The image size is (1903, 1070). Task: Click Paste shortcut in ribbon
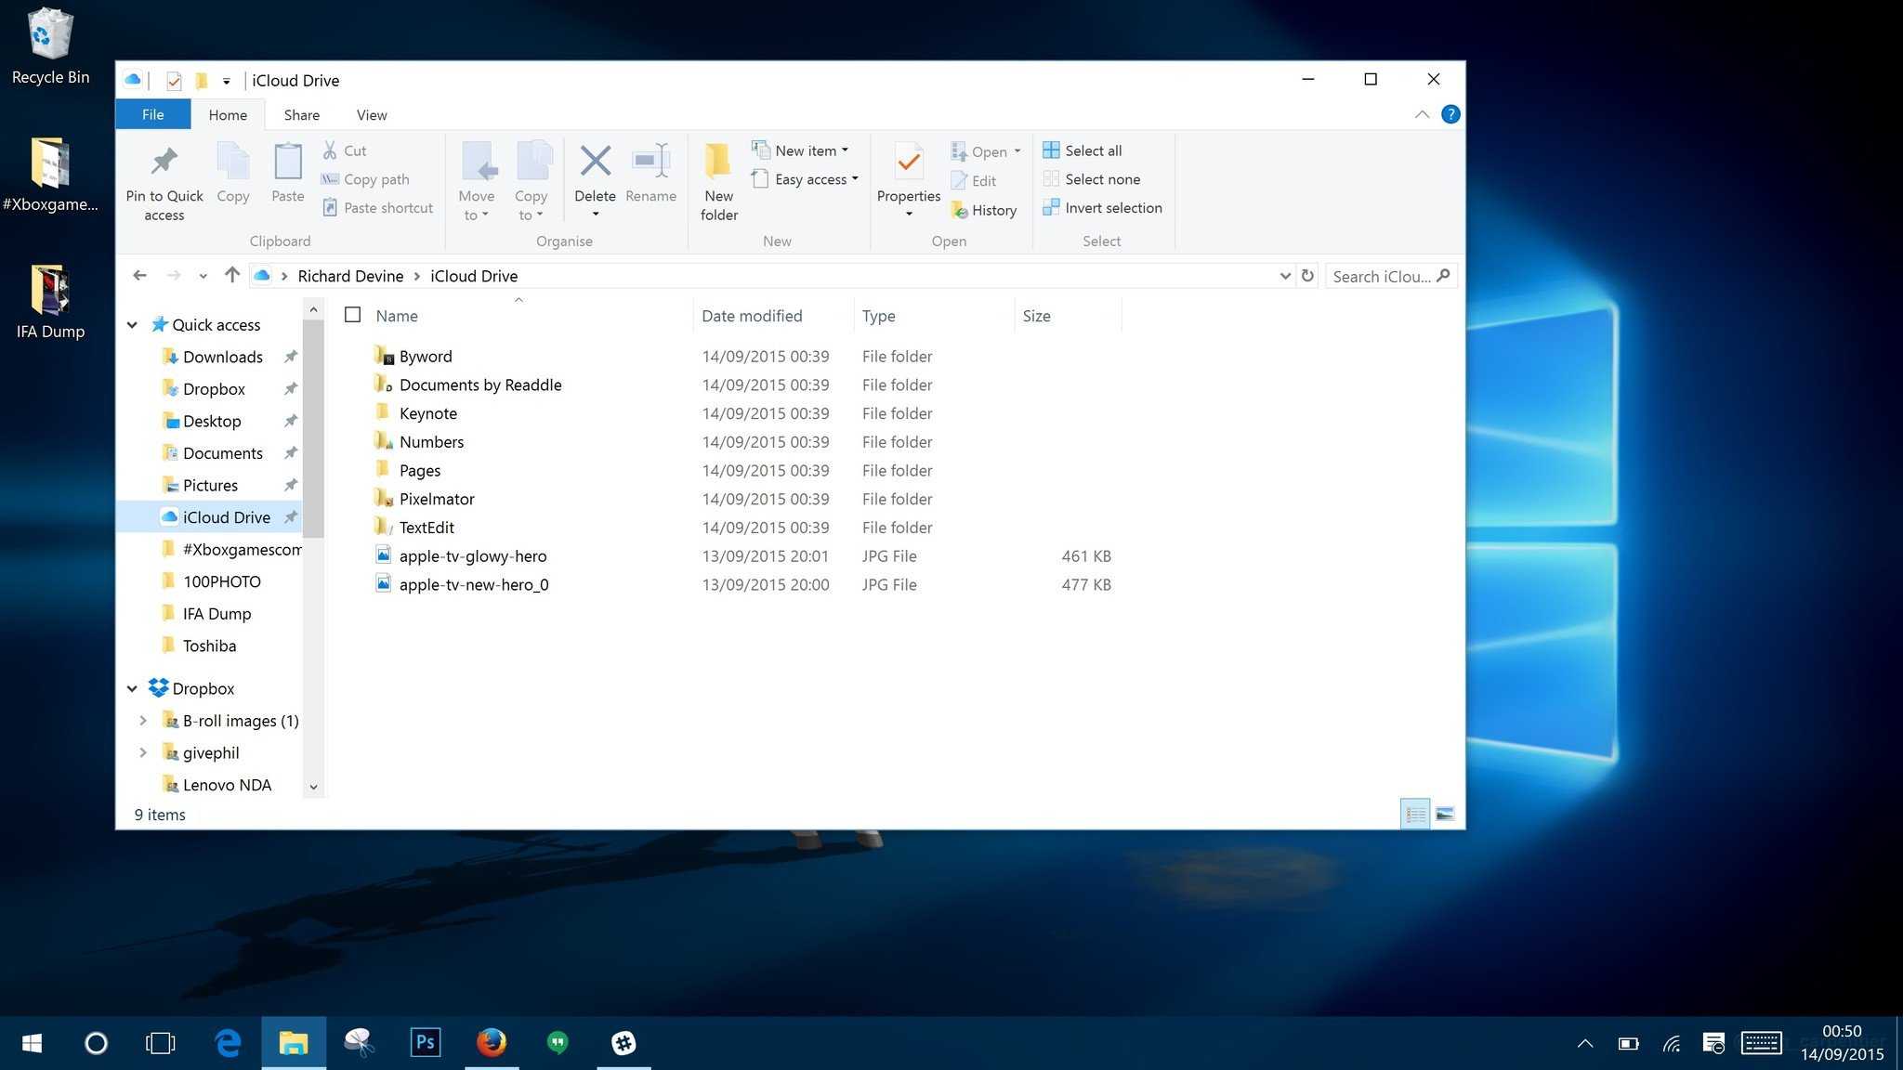(377, 208)
